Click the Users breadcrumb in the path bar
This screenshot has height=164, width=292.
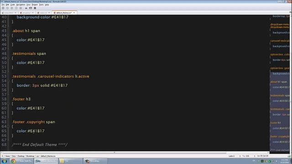pos(8,156)
